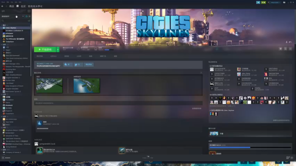Open Friends and Chat icon at bottom right
This screenshot has height=166, width=296.
292,158
